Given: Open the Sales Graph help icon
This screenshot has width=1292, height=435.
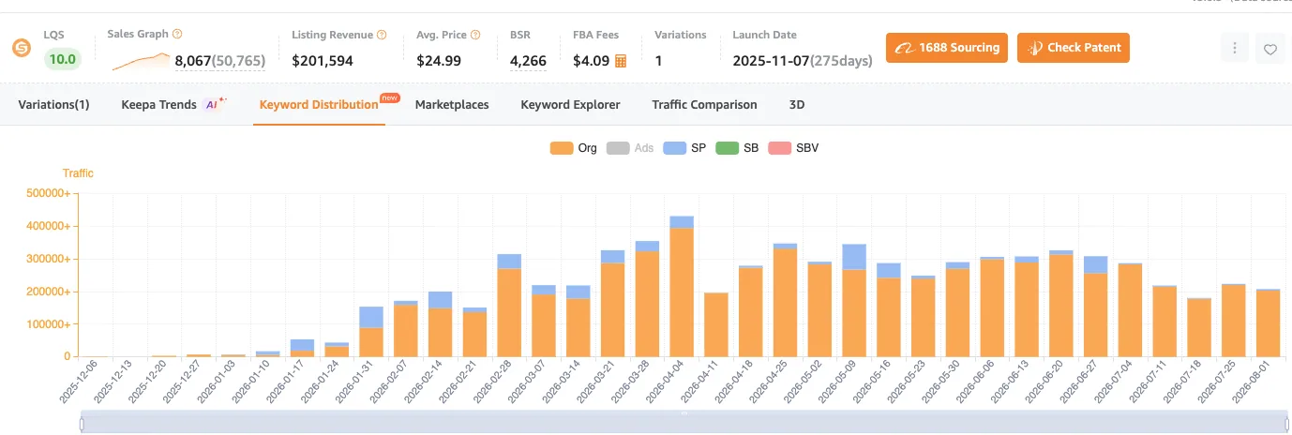Looking at the screenshot, I should [178, 34].
